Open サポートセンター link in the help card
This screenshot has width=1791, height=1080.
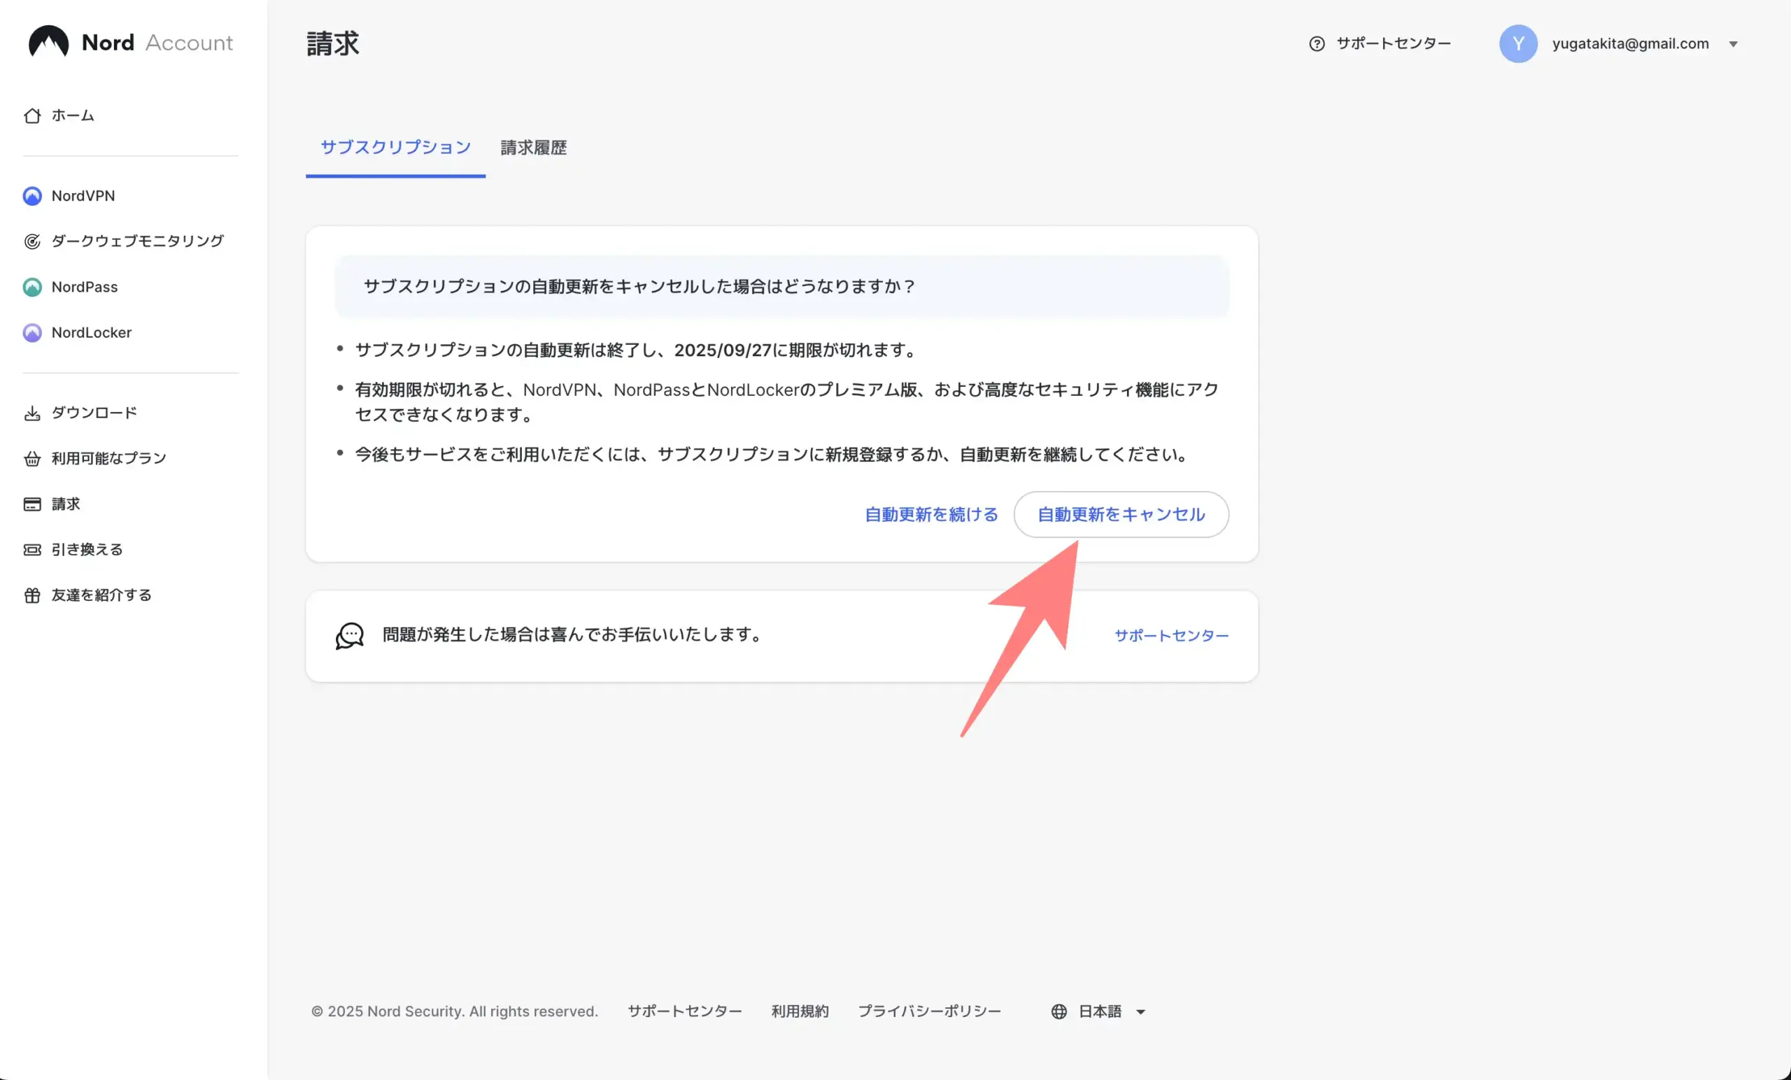click(1171, 636)
